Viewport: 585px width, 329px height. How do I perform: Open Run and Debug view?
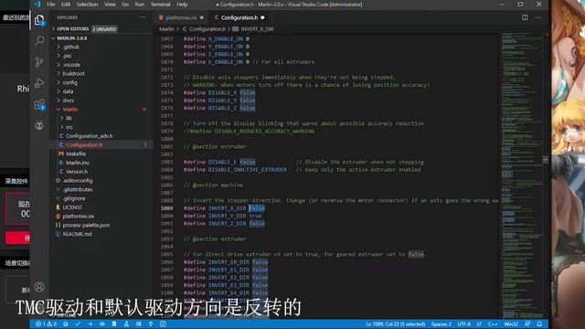point(39,83)
